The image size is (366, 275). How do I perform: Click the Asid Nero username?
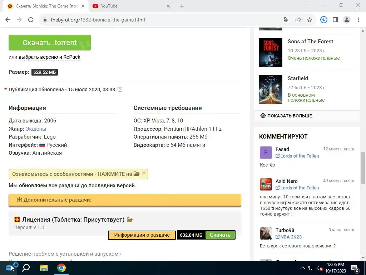pyautogui.click(x=287, y=181)
